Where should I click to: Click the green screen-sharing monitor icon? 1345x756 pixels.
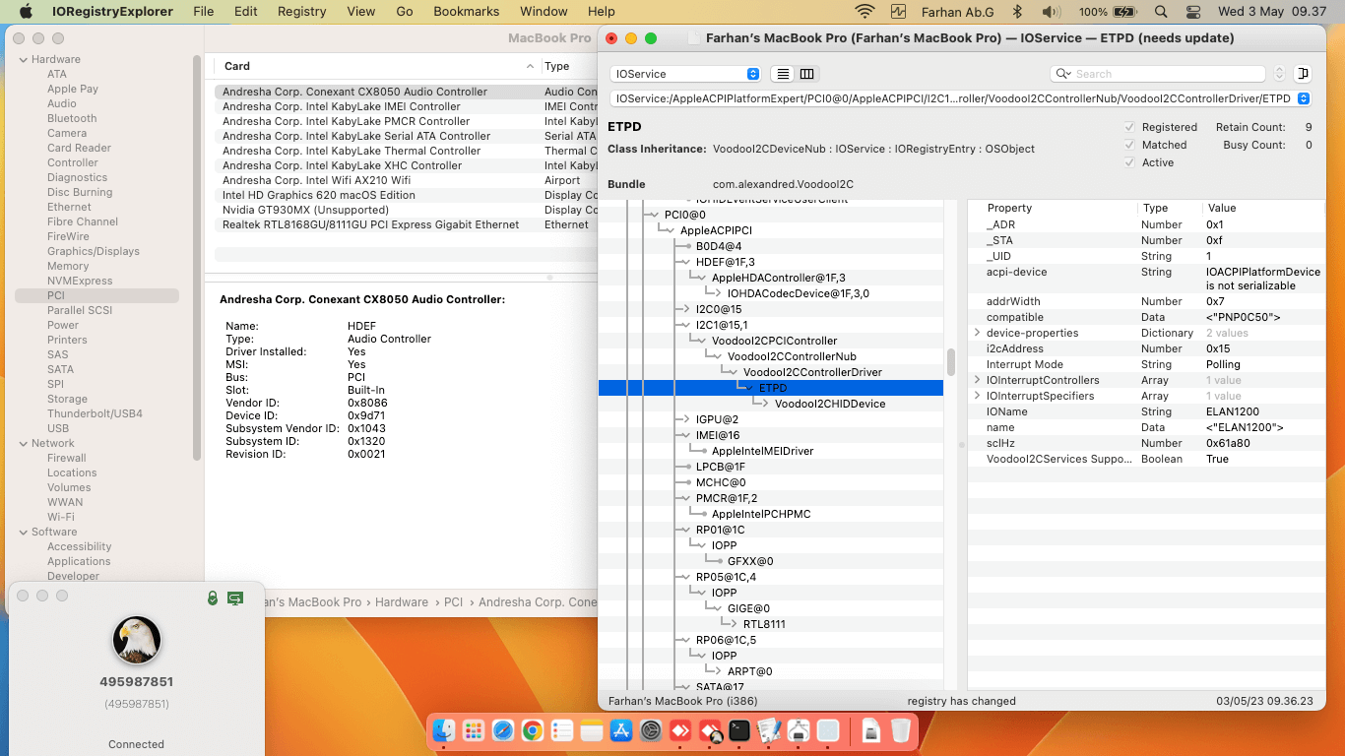[234, 598]
